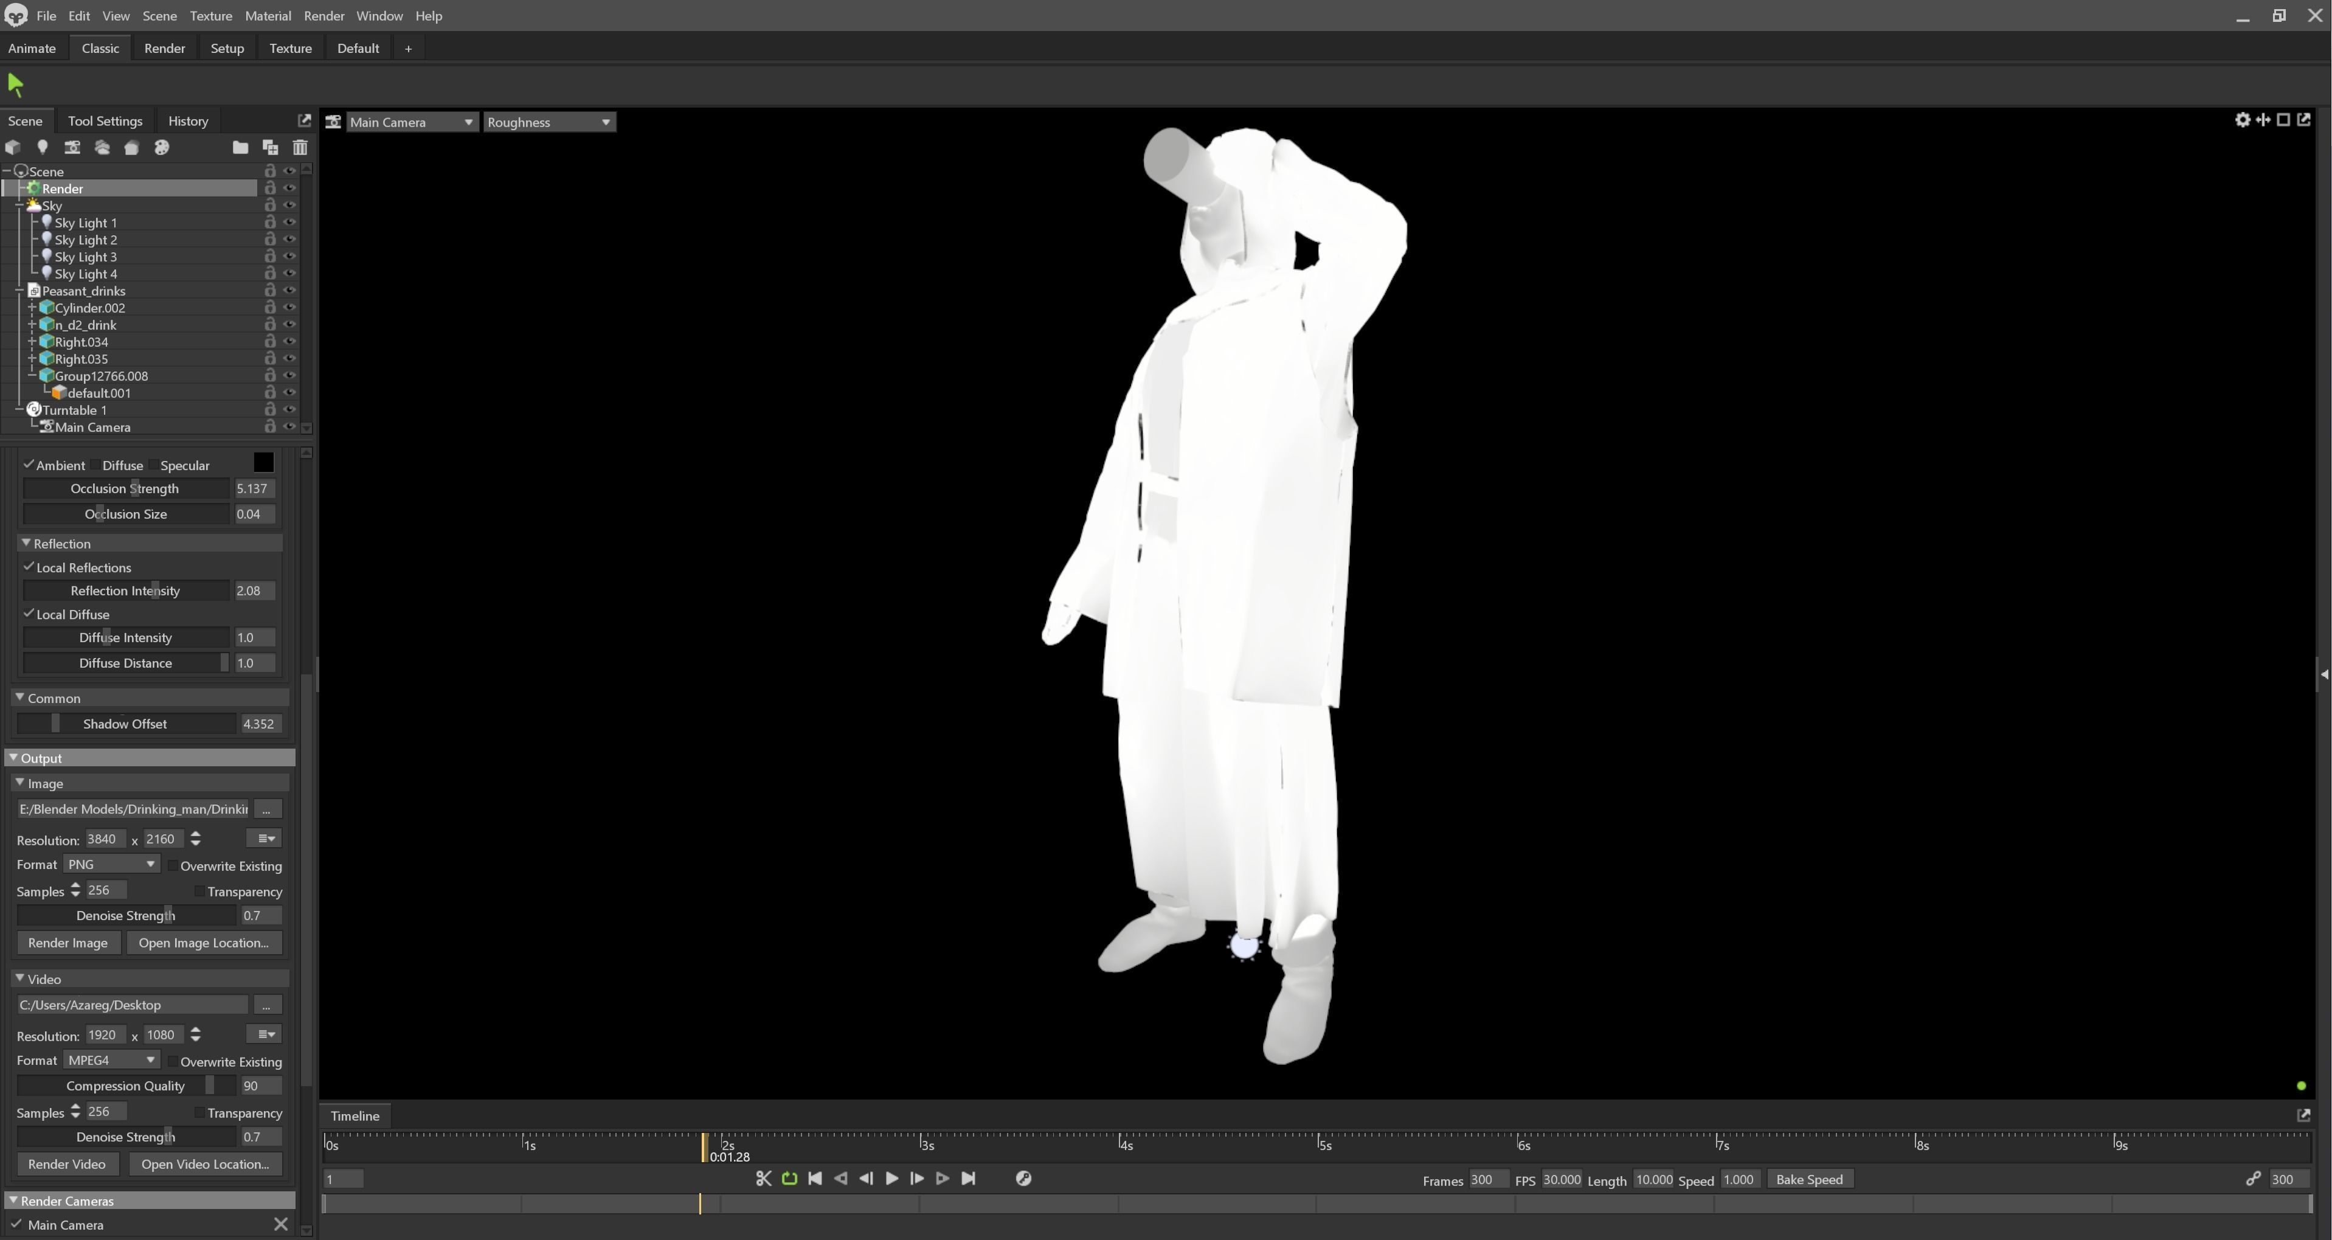Click the Open Video Location button
2332x1240 pixels.
pyautogui.click(x=204, y=1164)
